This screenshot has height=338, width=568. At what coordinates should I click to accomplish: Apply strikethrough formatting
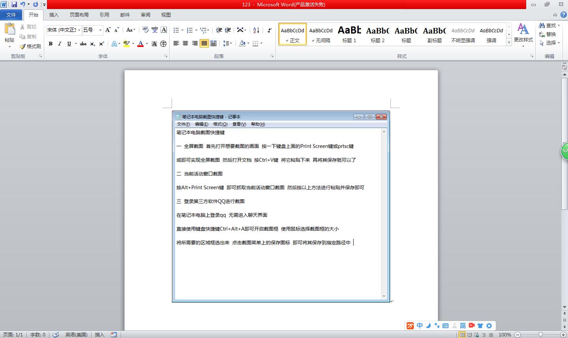pyautogui.click(x=83, y=44)
